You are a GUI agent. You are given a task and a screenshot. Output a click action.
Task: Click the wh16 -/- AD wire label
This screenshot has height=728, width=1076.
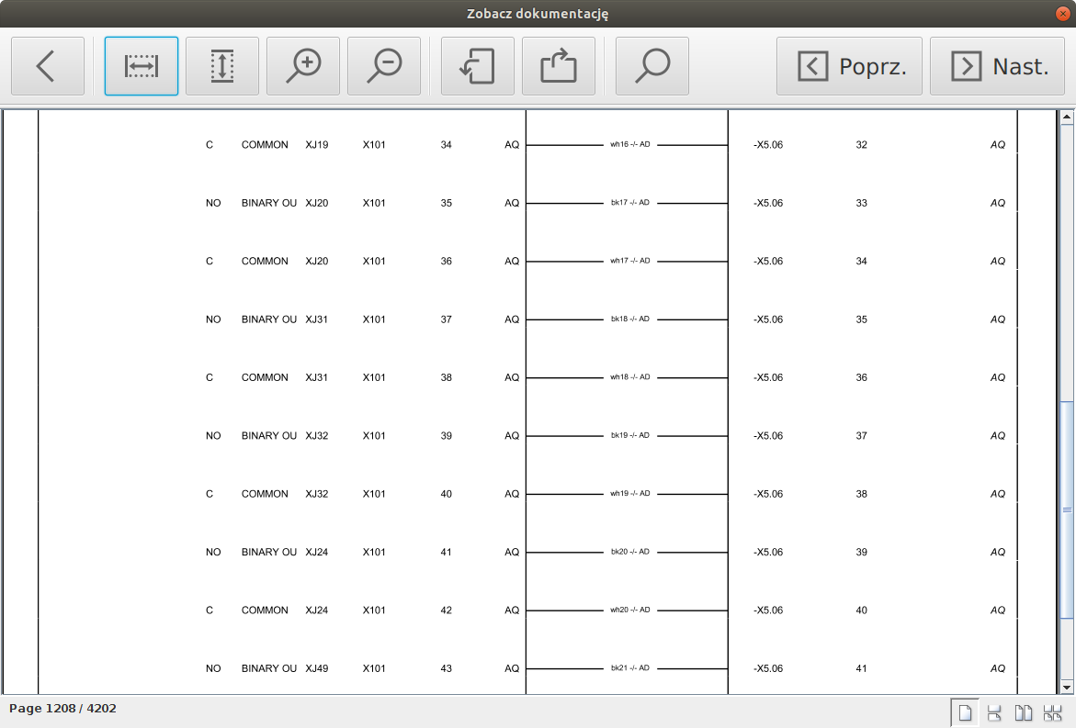[630, 144]
